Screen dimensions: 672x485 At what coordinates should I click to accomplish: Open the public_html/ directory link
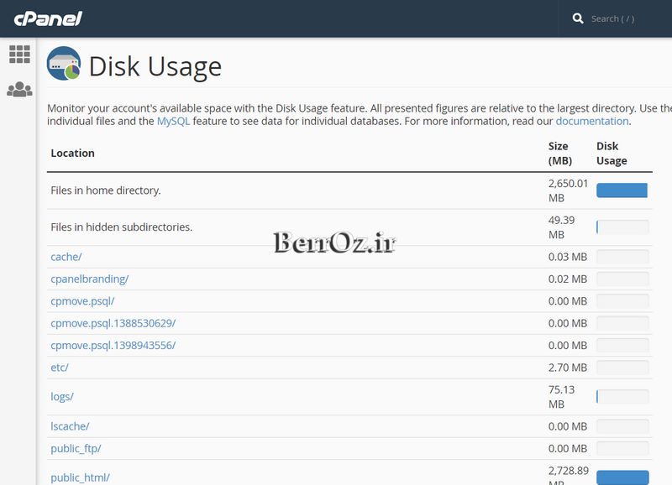pos(80,477)
